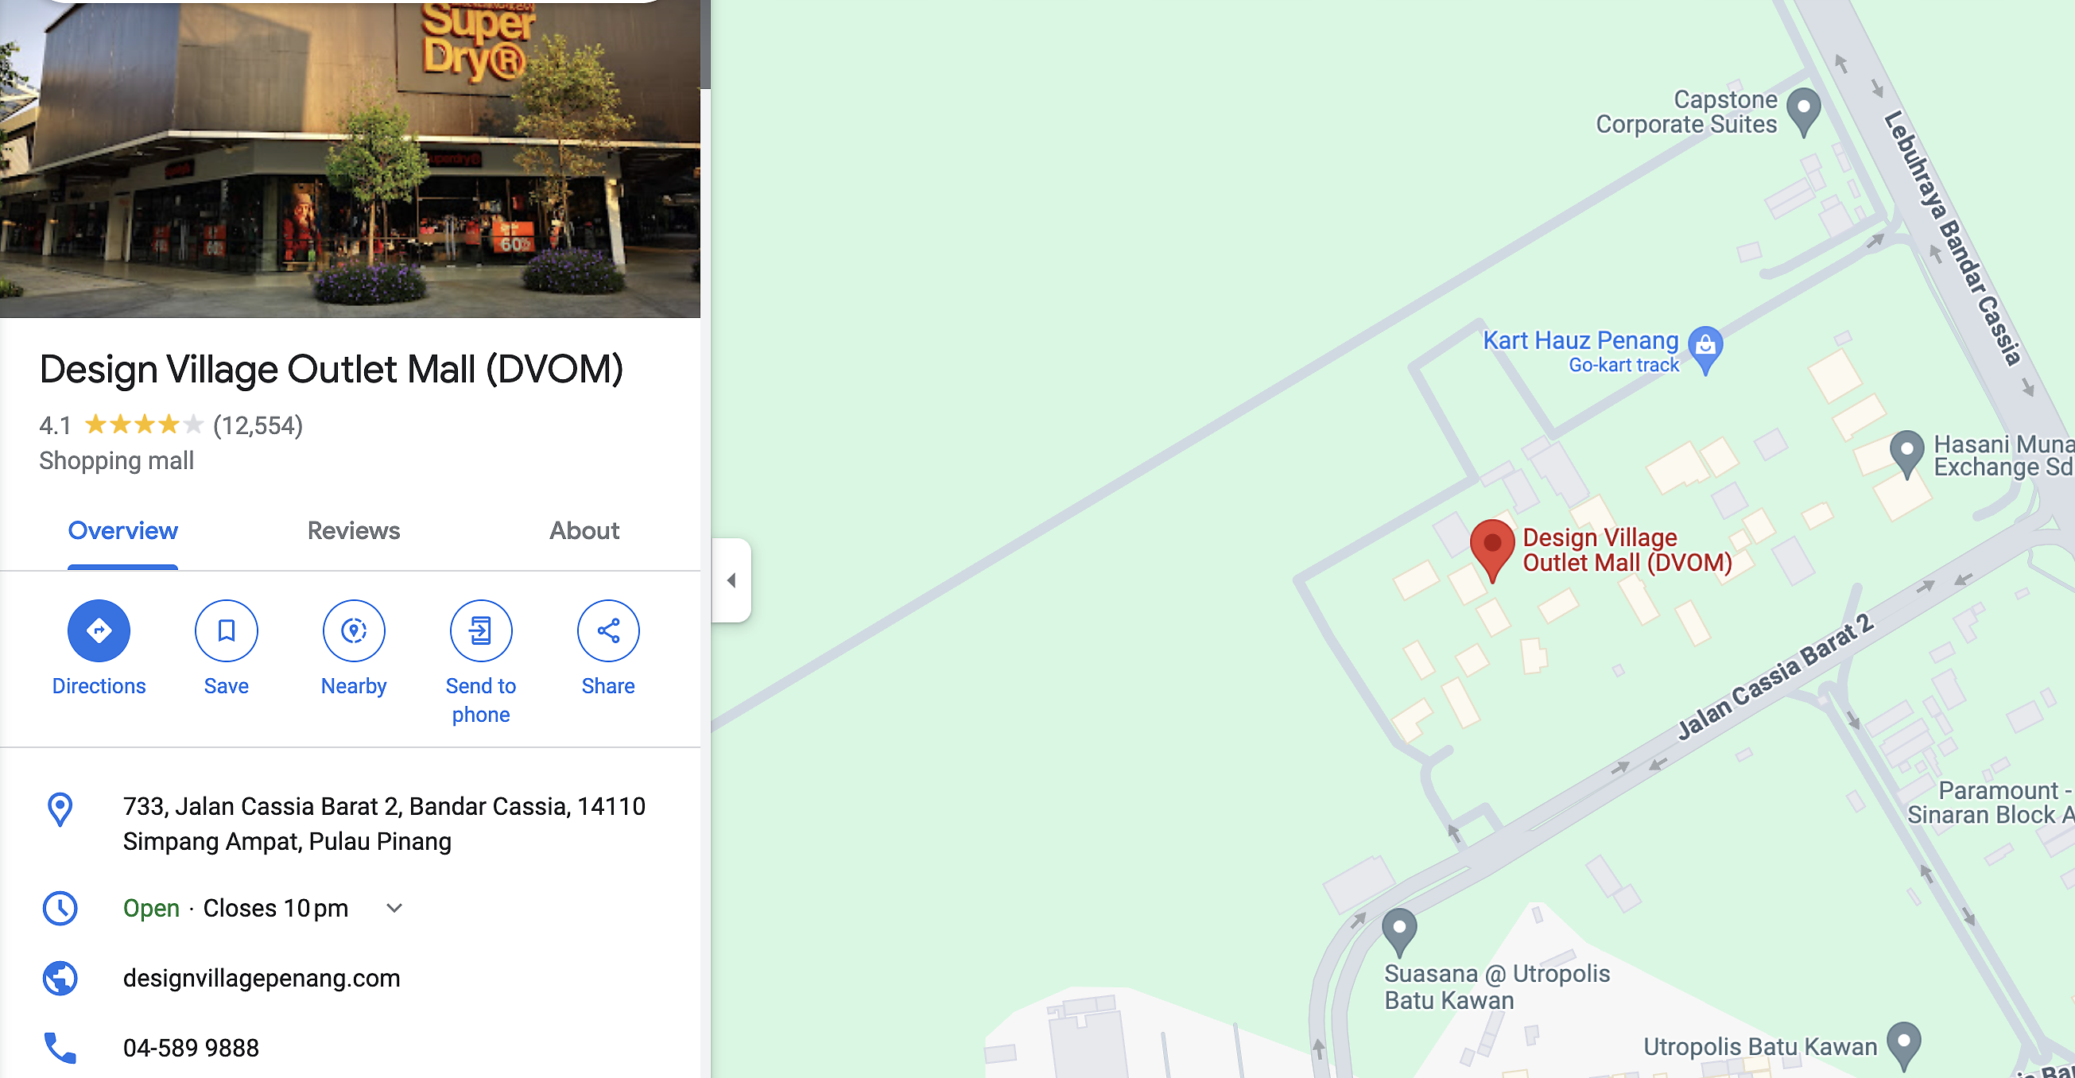This screenshot has width=2075, height=1078.
Task: Open designvillagepenang.com website link
Action: [x=261, y=978]
